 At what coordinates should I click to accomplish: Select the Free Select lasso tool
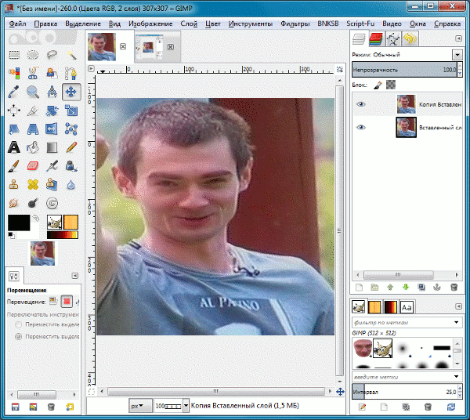pos(52,55)
